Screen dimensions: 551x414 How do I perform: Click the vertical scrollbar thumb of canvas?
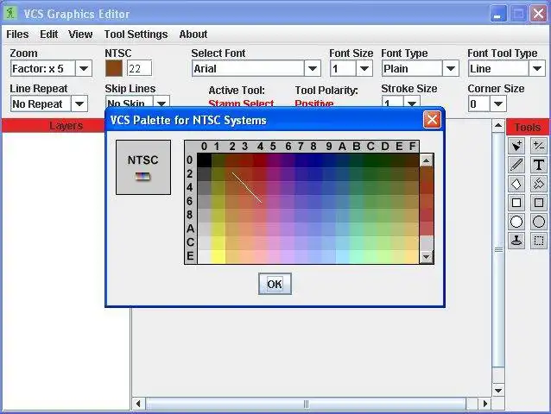(498, 250)
